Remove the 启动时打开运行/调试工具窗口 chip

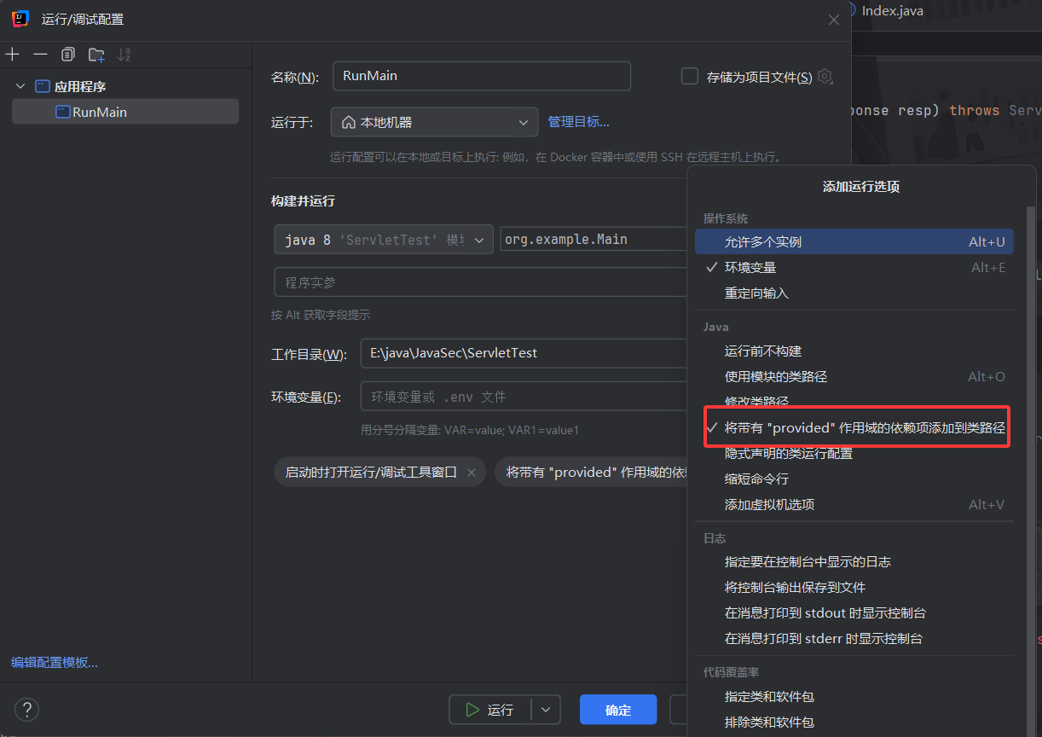coord(472,472)
